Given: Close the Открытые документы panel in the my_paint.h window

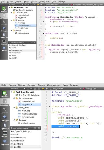Looking at the screenshot, I should (39, 128).
